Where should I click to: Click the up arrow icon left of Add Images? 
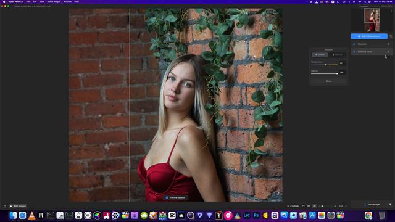point(4,206)
